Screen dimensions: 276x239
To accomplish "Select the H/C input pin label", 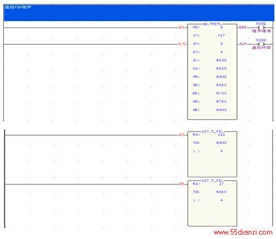I will pos(182,44).
